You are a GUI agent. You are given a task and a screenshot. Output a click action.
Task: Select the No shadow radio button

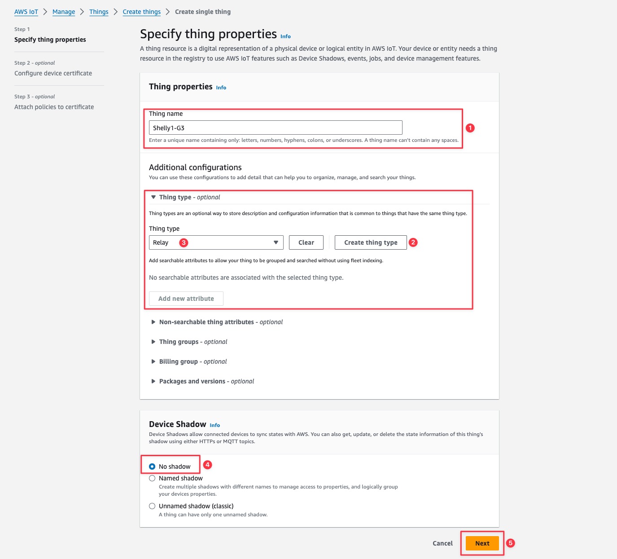tap(152, 467)
